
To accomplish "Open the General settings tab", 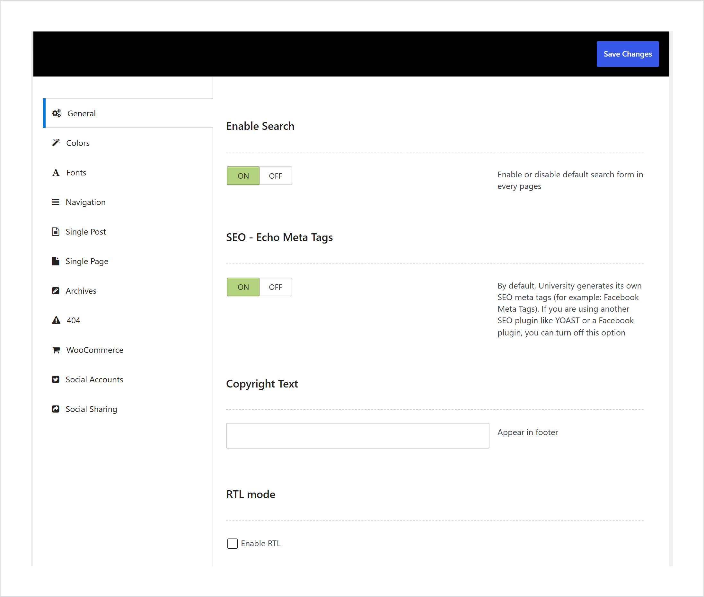I will (x=128, y=113).
